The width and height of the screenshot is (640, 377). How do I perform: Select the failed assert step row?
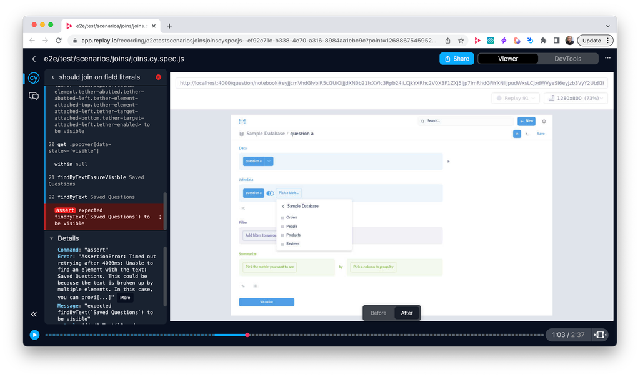104,217
